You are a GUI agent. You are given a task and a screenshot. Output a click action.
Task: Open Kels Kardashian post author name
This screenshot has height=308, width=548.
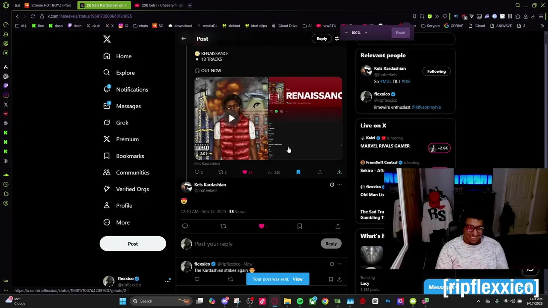coord(210,185)
